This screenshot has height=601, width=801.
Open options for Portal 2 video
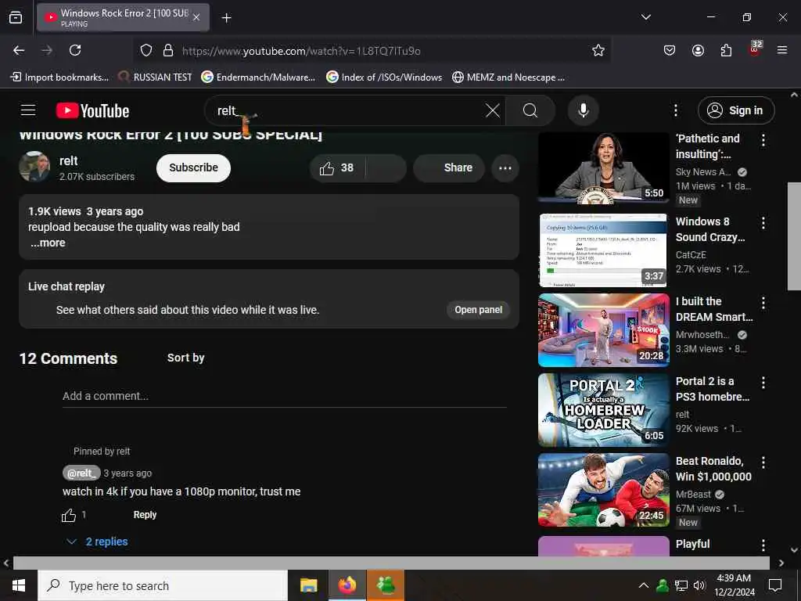(x=763, y=382)
